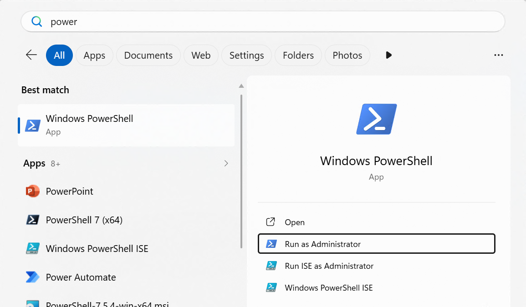Click the Open action icon
526x307 pixels.
(271, 222)
